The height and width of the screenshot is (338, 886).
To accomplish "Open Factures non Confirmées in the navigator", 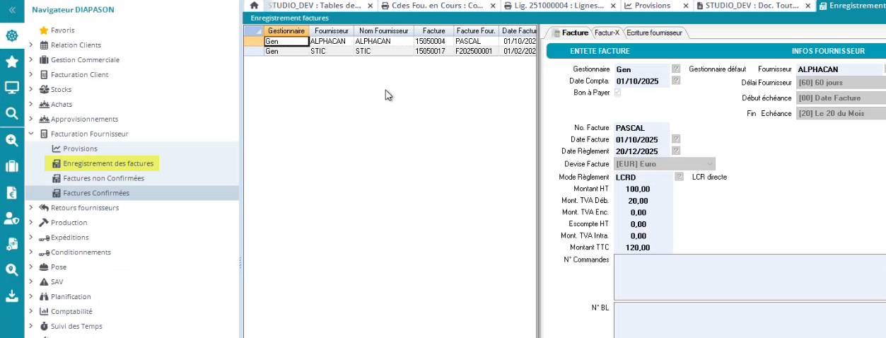I will (x=103, y=178).
